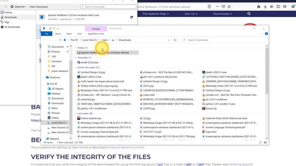This screenshot has width=296, height=166.
Task: Collapse the Last week (30) group
Action: [x=76, y=113]
